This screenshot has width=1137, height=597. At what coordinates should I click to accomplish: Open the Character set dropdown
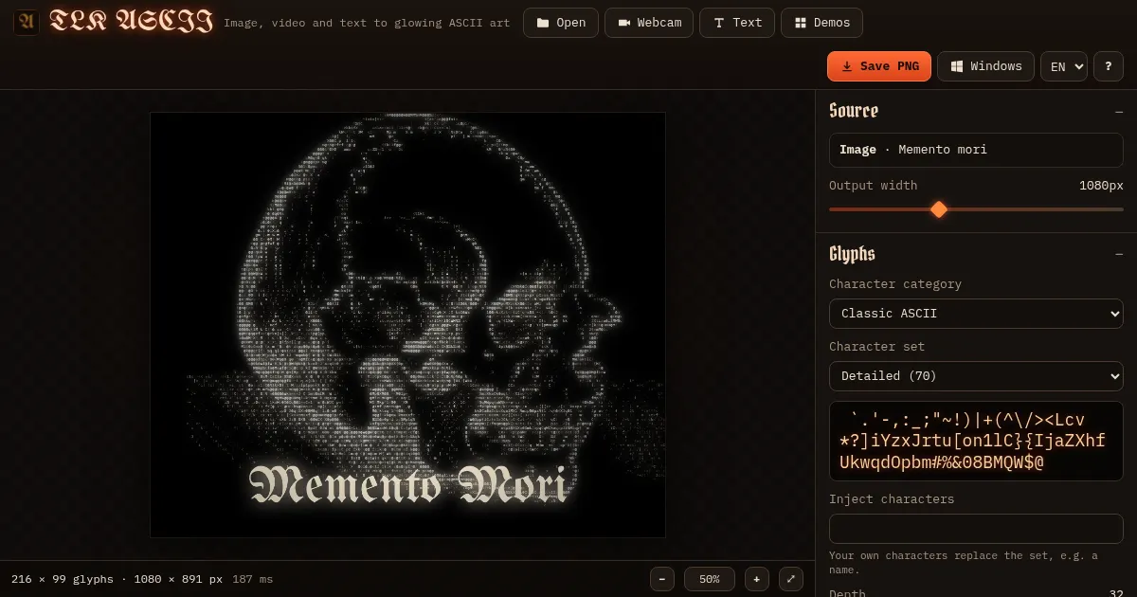point(976,376)
